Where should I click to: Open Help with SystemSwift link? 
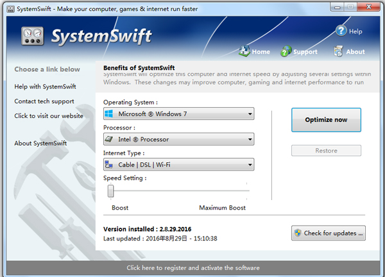click(x=45, y=87)
